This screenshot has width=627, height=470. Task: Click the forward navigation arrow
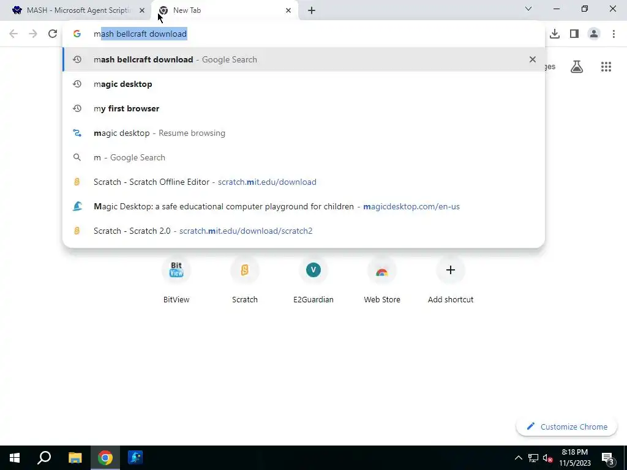(33, 34)
